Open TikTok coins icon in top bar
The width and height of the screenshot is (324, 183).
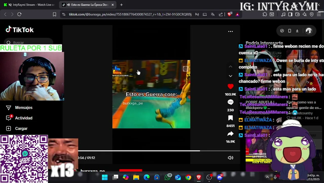point(282,31)
